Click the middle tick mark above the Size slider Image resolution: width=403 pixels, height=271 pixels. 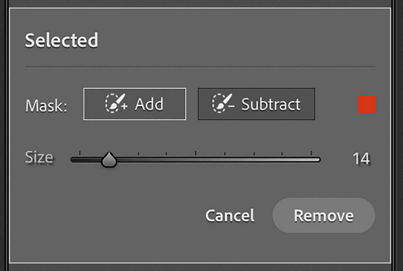coord(196,153)
